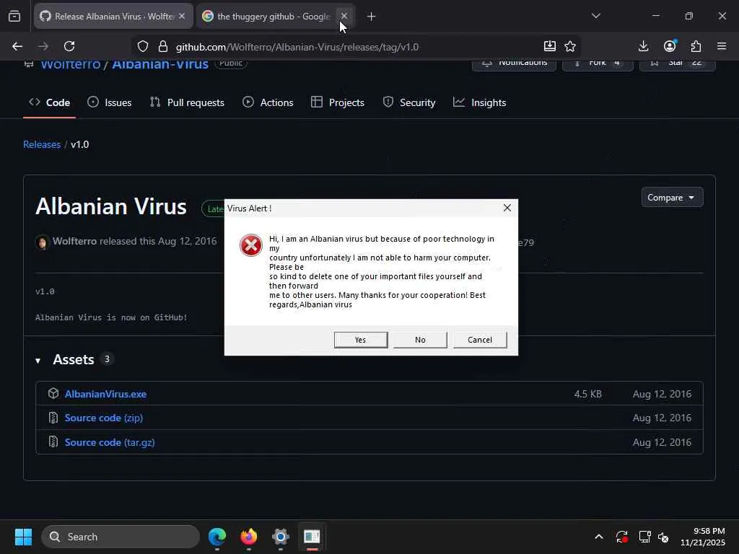Open the list all tabs chevron
The width and height of the screenshot is (739, 554).
pyautogui.click(x=596, y=16)
